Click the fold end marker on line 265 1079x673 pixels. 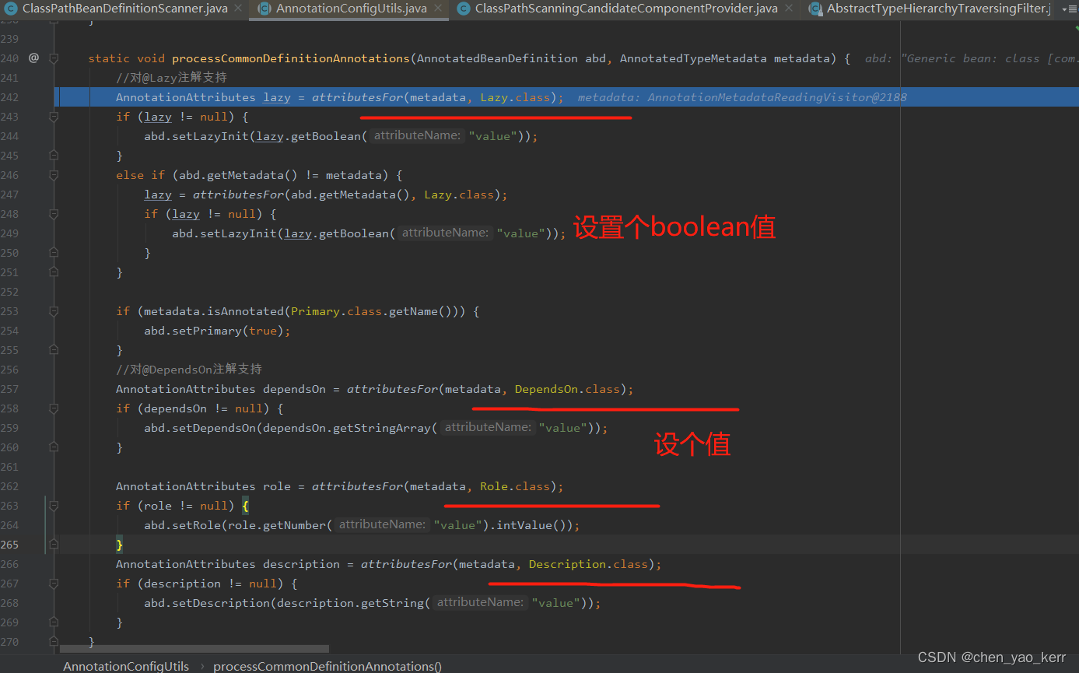point(54,545)
